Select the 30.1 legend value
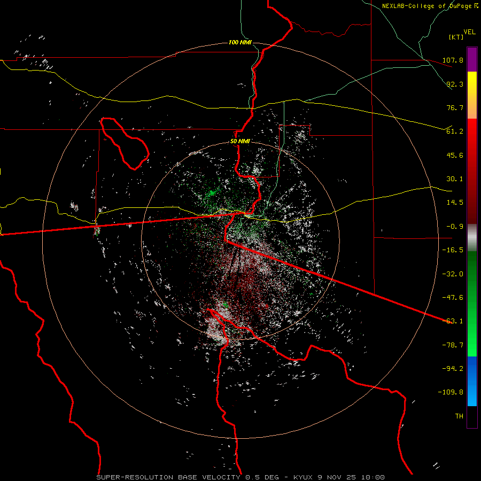 click(454, 179)
